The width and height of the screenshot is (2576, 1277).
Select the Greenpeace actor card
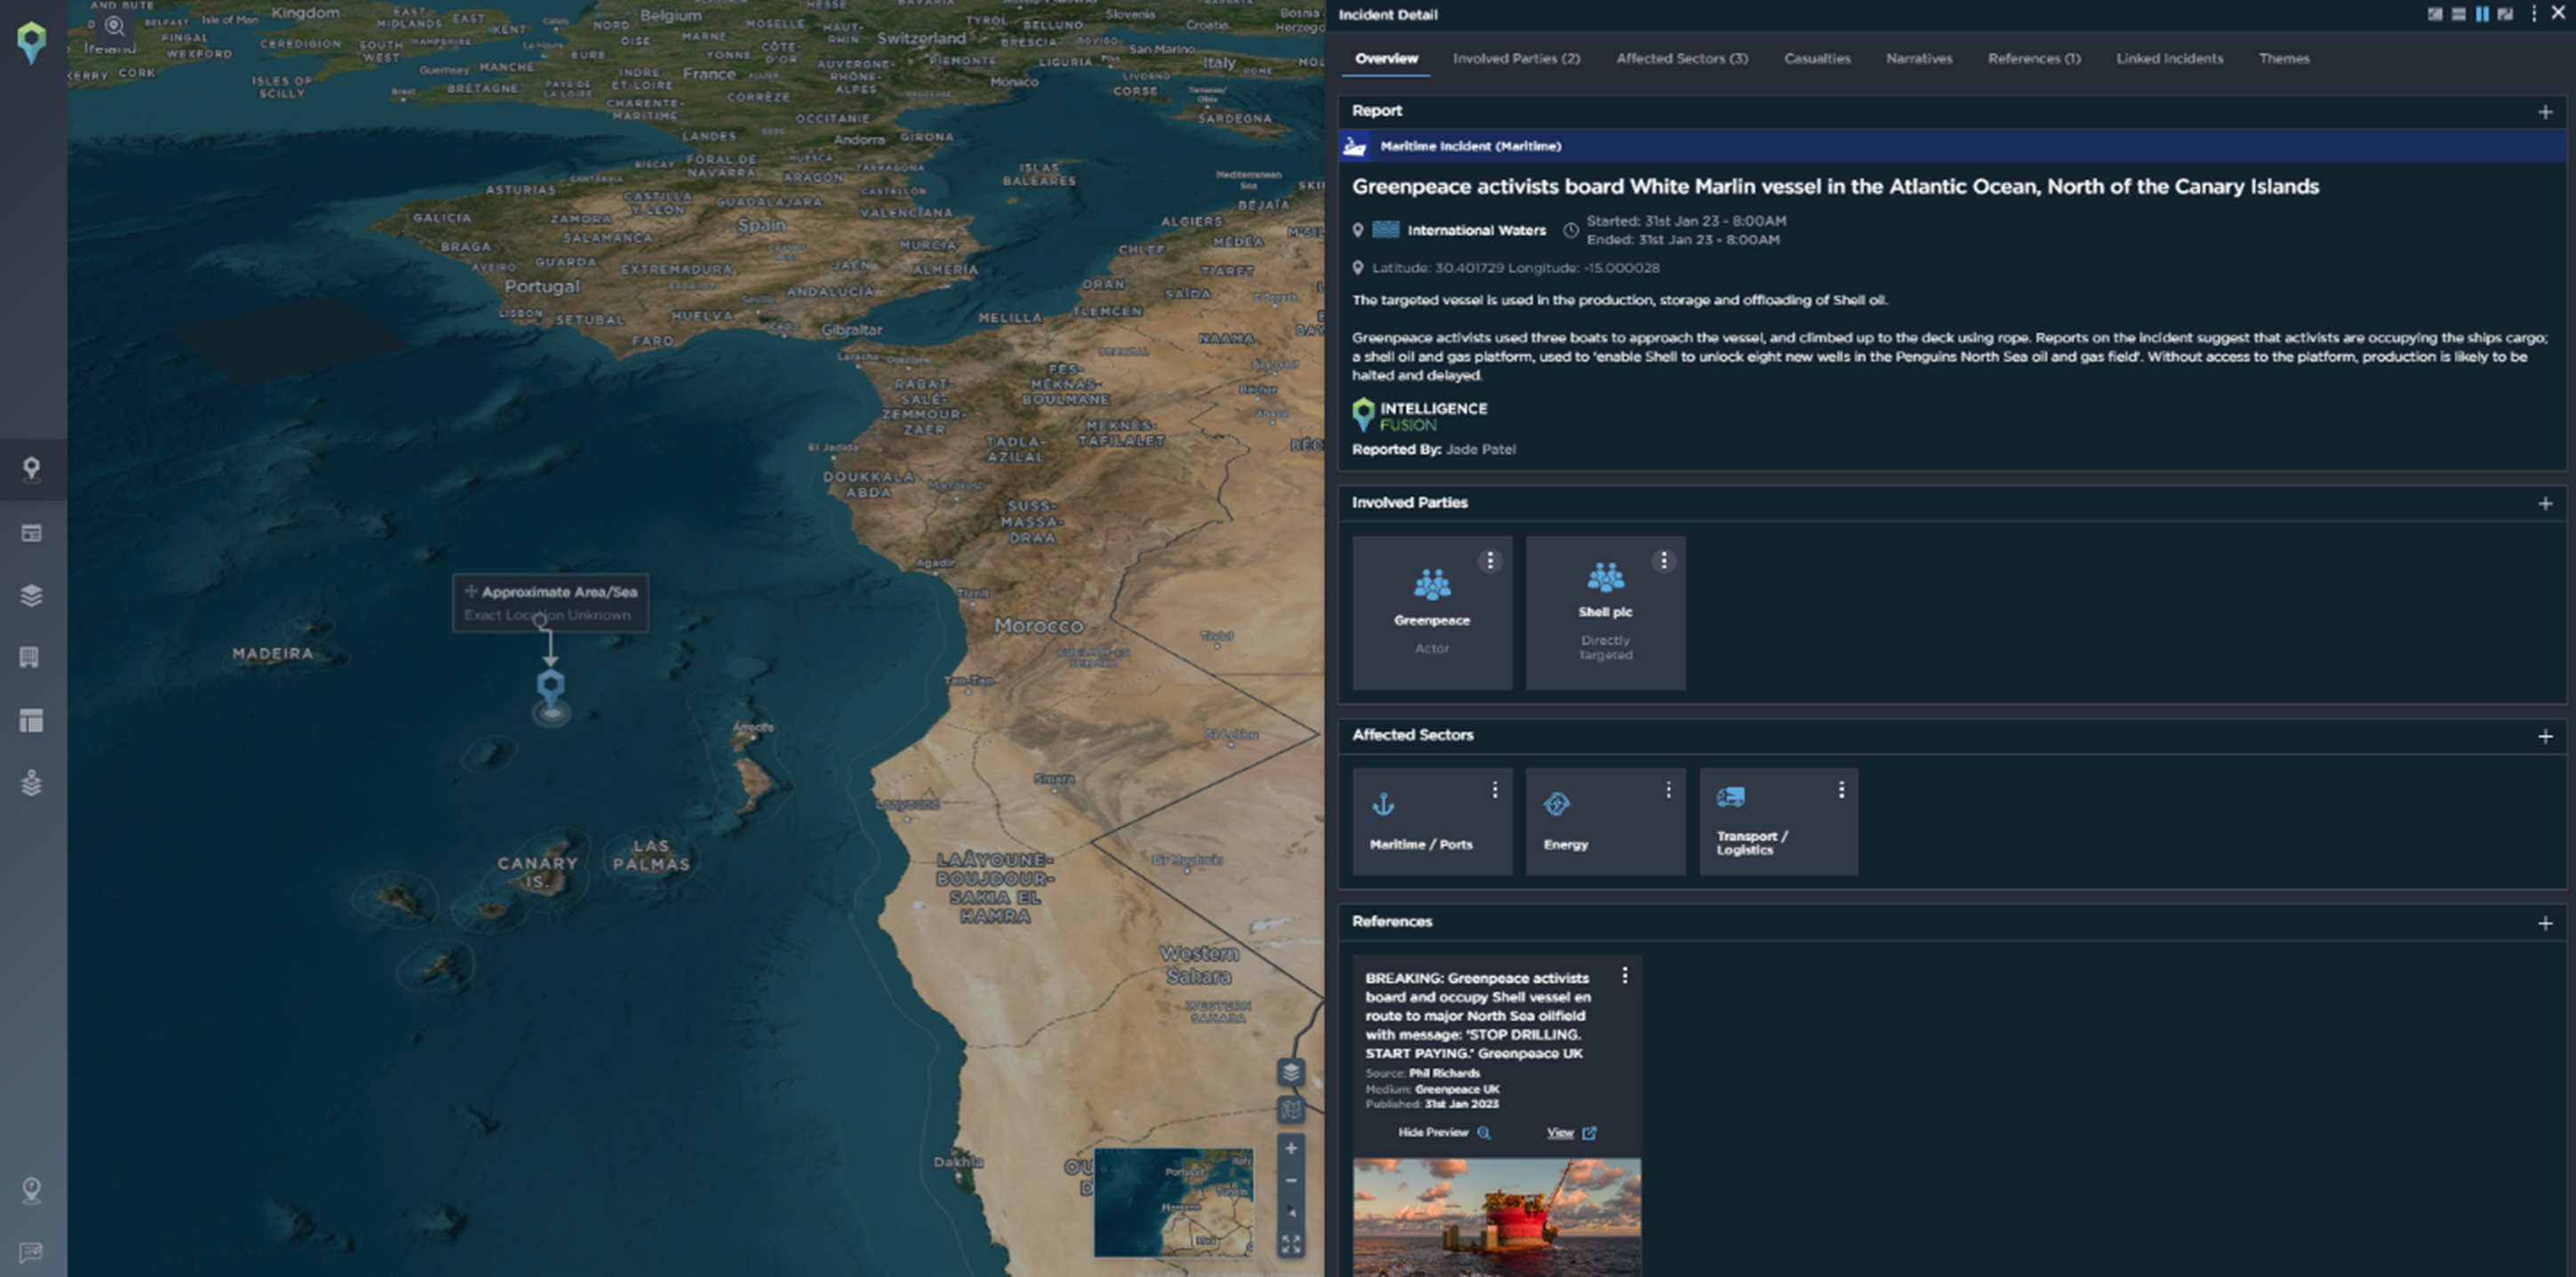[x=1432, y=613]
